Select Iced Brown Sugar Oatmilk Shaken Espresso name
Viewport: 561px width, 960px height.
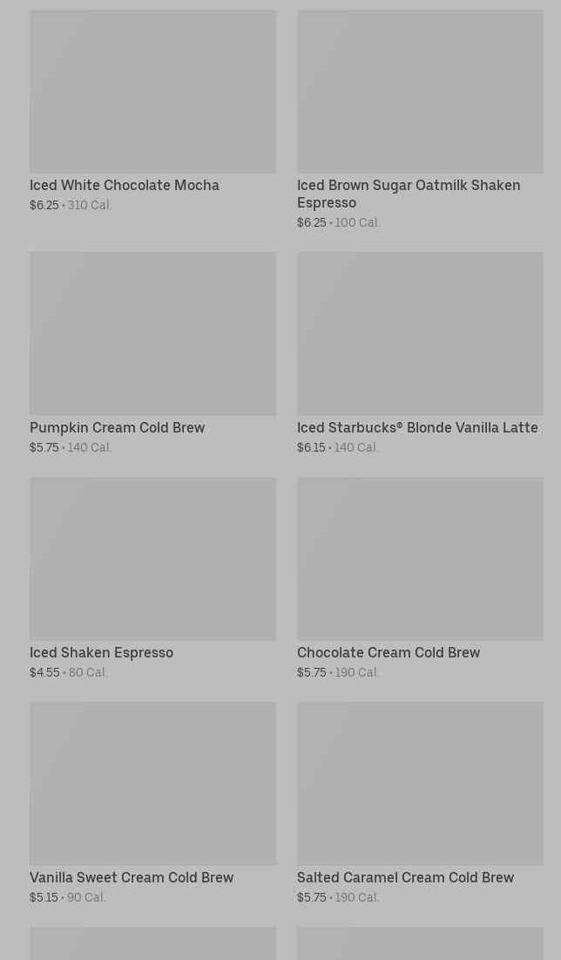[408, 194]
